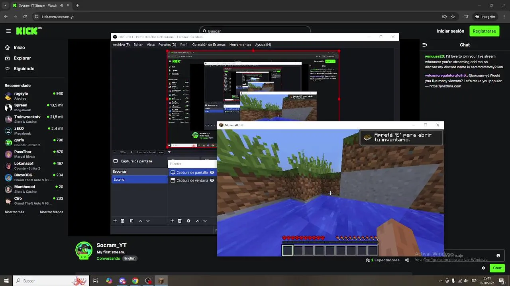This screenshot has height=286, width=510.
Task: Open Task View on the taskbar
Action: pyautogui.click(x=96, y=280)
